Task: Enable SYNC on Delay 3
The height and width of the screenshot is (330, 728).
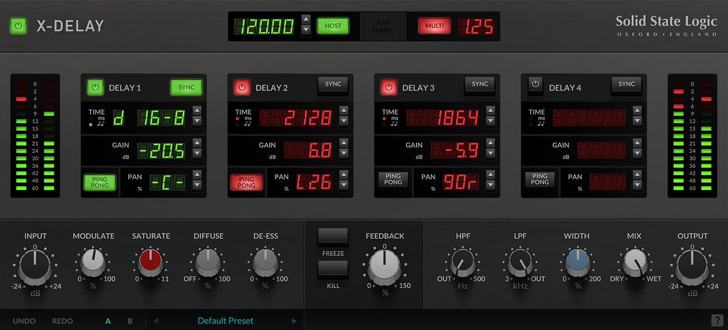Action: point(480,84)
